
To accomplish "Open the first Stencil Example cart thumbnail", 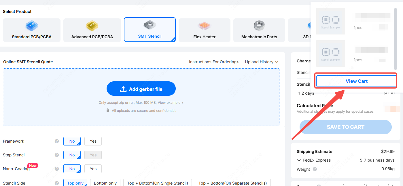I will [x=330, y=21].
